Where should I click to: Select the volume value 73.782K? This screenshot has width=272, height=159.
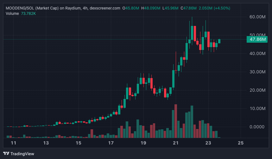(x=29, y=13)
